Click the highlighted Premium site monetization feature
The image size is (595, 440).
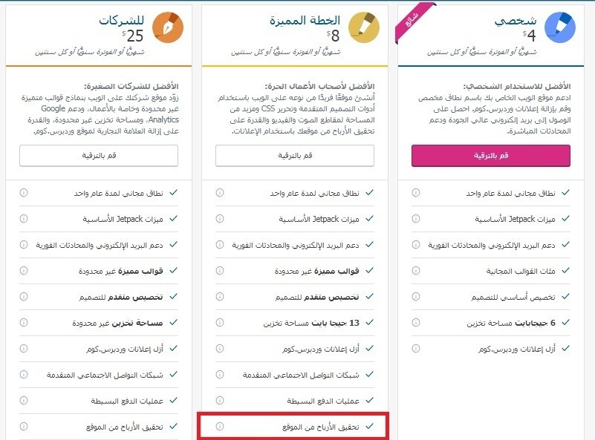pyautogui.click(x=294, y=427)
